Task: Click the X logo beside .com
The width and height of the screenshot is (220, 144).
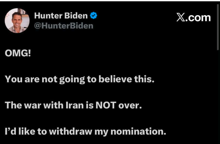Action: pyautogui.click(x=181, y=17)
